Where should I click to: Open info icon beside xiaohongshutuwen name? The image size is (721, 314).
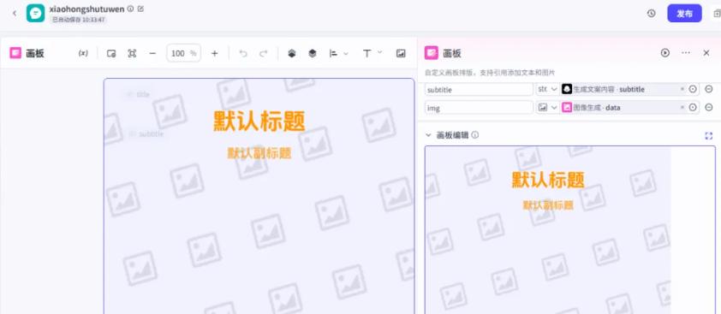[131, 9]
